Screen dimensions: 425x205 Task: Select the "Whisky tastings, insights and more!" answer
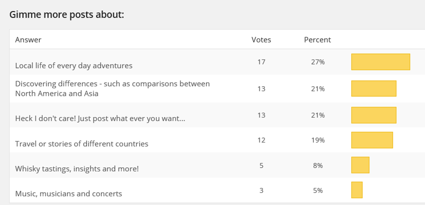77,169
